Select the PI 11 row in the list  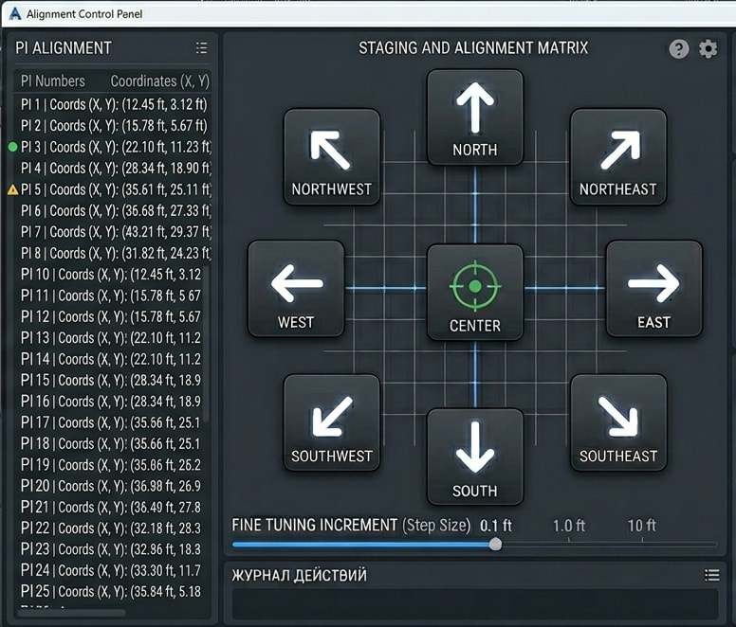[x=109, y=296]
